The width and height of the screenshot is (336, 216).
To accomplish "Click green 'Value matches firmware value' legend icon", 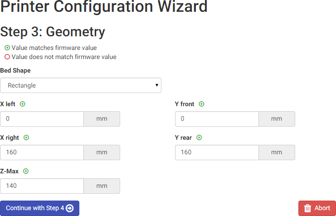I will pos(7,48).
